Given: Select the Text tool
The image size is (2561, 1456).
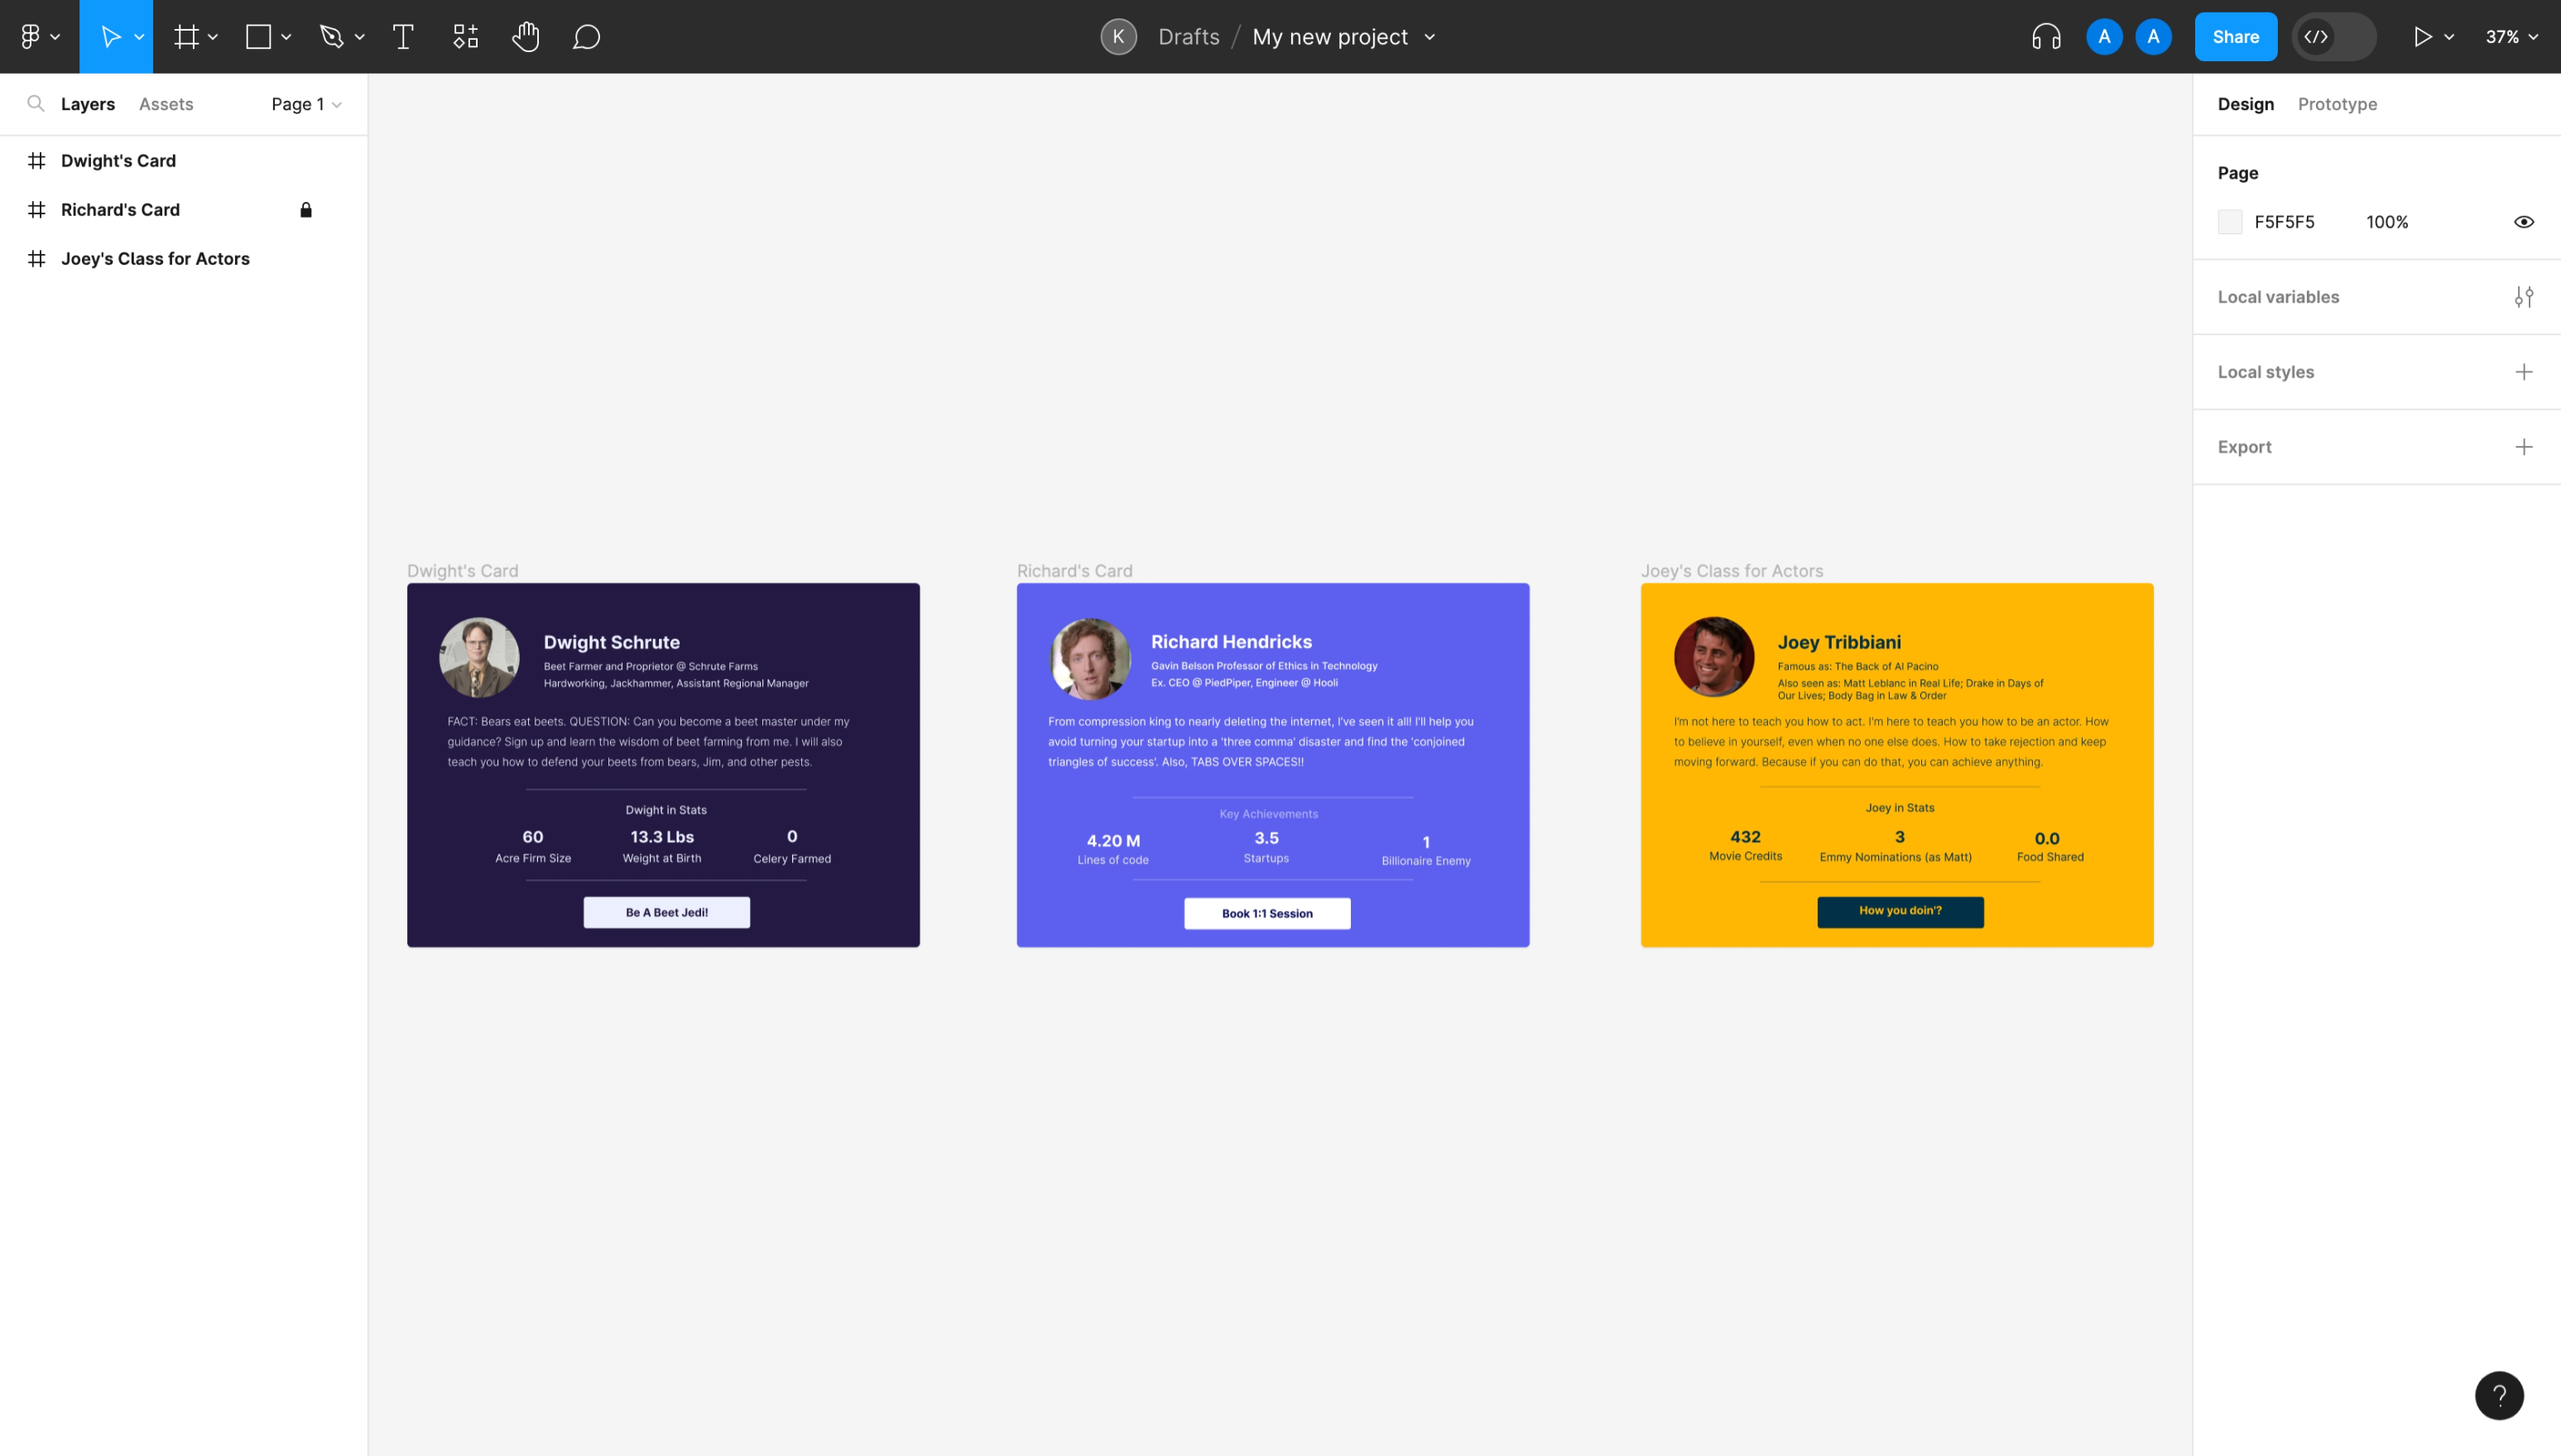Looking at the screenshot, I should tap(403, 37).
